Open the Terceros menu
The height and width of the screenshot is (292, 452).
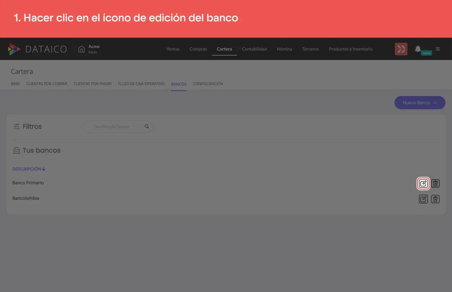tap(310, 49)
